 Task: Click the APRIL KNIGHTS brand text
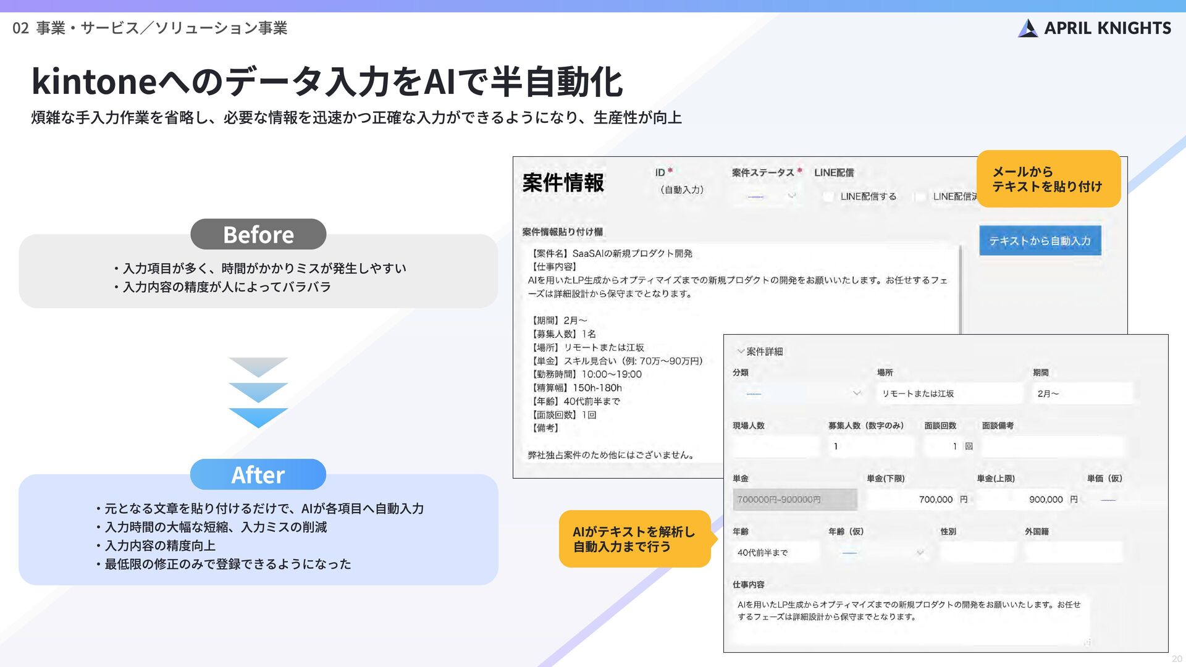coord(1108,28)
